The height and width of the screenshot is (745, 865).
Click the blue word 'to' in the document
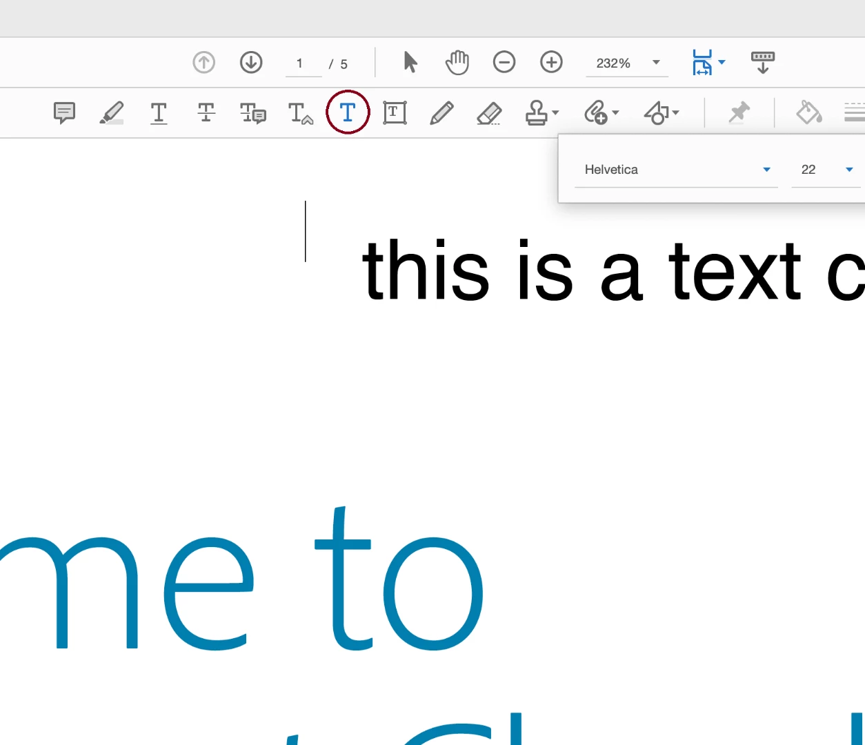click(x=399, y=578)
